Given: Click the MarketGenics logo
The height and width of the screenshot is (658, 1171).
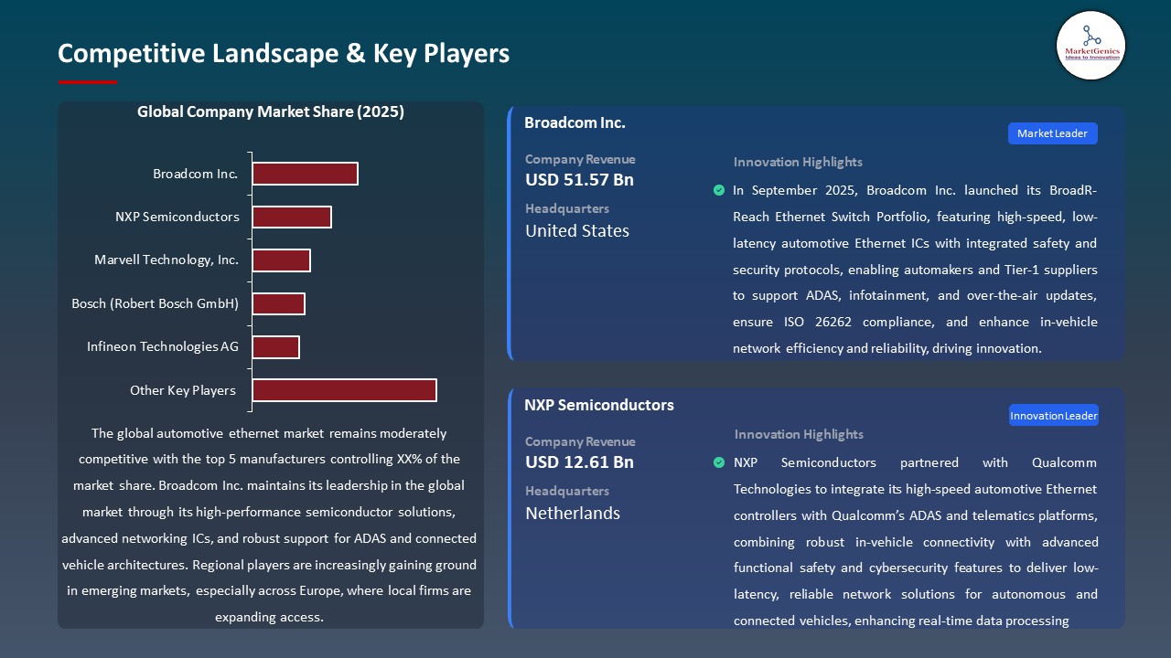Looking at the screenshot, I should click(x=1090, y=46).
